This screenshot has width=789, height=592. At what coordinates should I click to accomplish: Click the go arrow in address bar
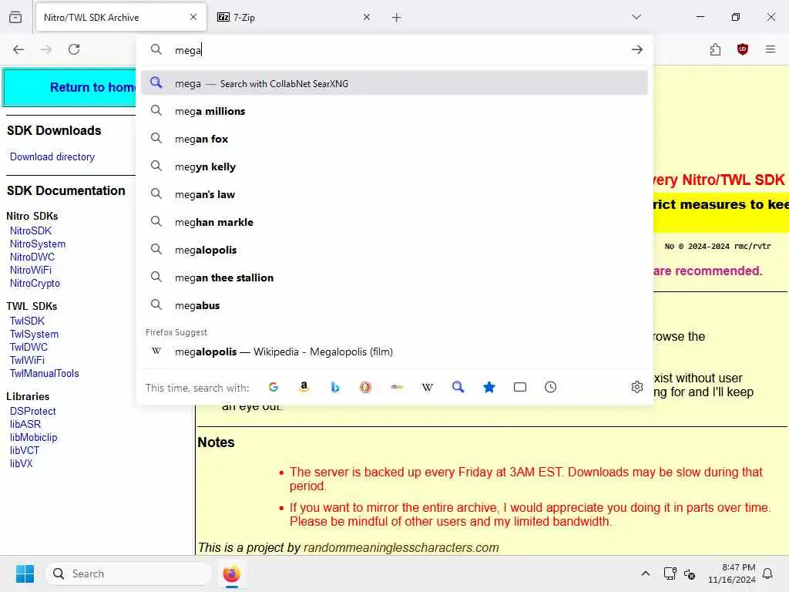[637, 49]
